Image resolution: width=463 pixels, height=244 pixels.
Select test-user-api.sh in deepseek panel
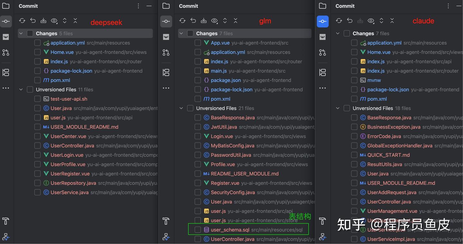69,99
